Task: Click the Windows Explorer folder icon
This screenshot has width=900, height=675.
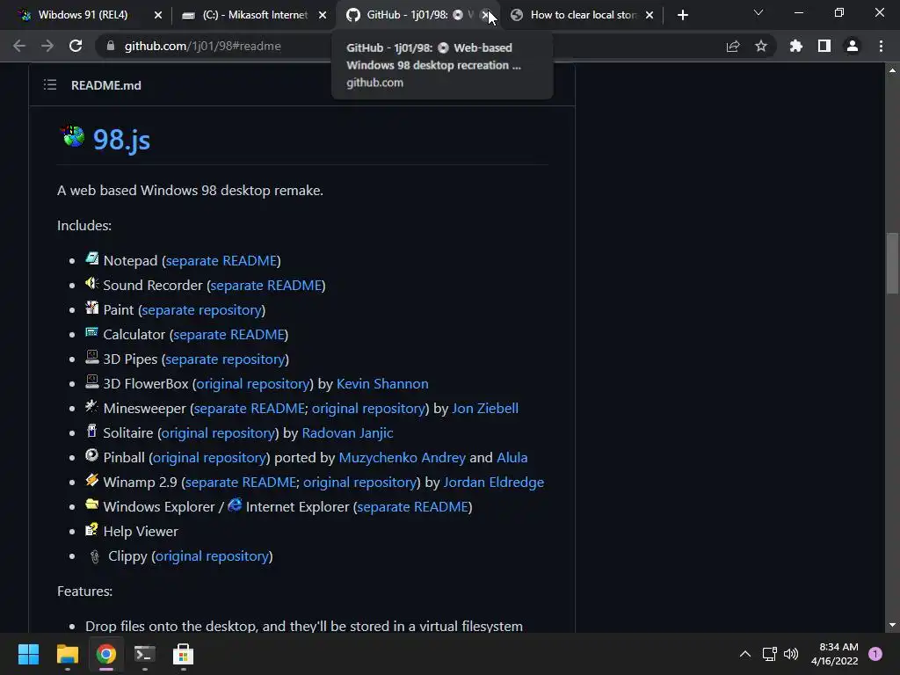Action: click(91, 504)
